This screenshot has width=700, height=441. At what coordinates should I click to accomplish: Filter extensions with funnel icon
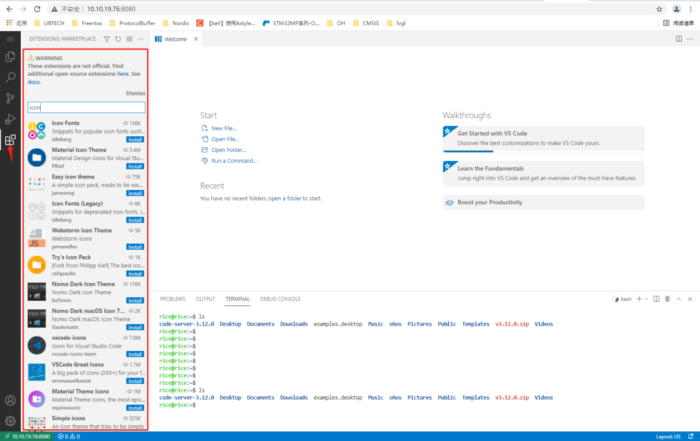click(107, 39)
